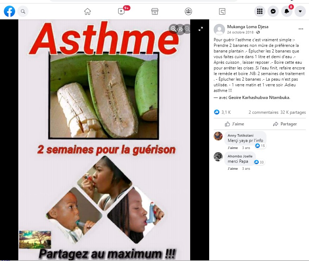309x261 pixels.
Task: Like Anny Totikolani's comment
Action: [233, 148]
